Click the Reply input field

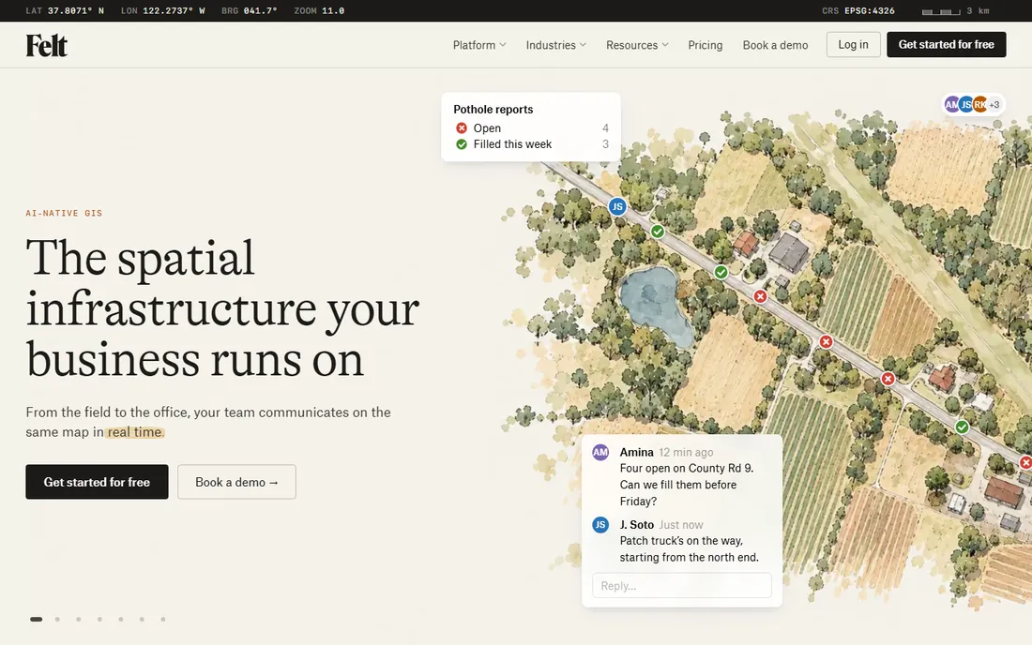682,585
